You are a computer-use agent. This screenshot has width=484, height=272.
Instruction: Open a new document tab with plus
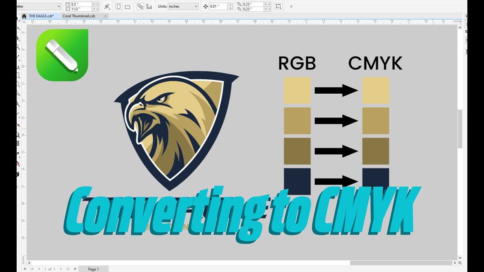105,16
